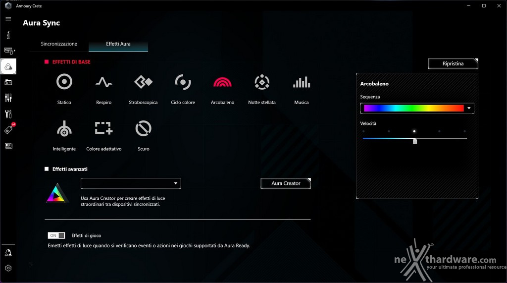This screenshot has width=507, height=283.
Task: Open the Devices keyboard sidebar icon
Action: coord(9,51)
